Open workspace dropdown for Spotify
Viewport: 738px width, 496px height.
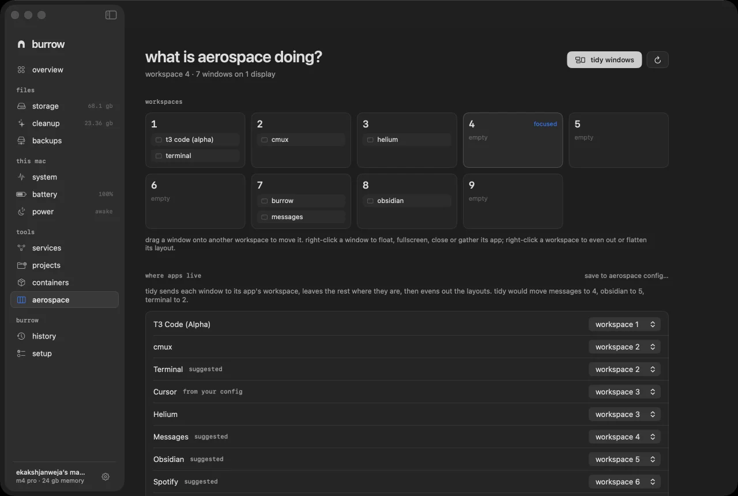624,482
